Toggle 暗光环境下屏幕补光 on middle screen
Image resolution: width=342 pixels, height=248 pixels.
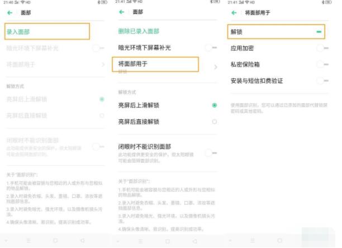point(211,47)
